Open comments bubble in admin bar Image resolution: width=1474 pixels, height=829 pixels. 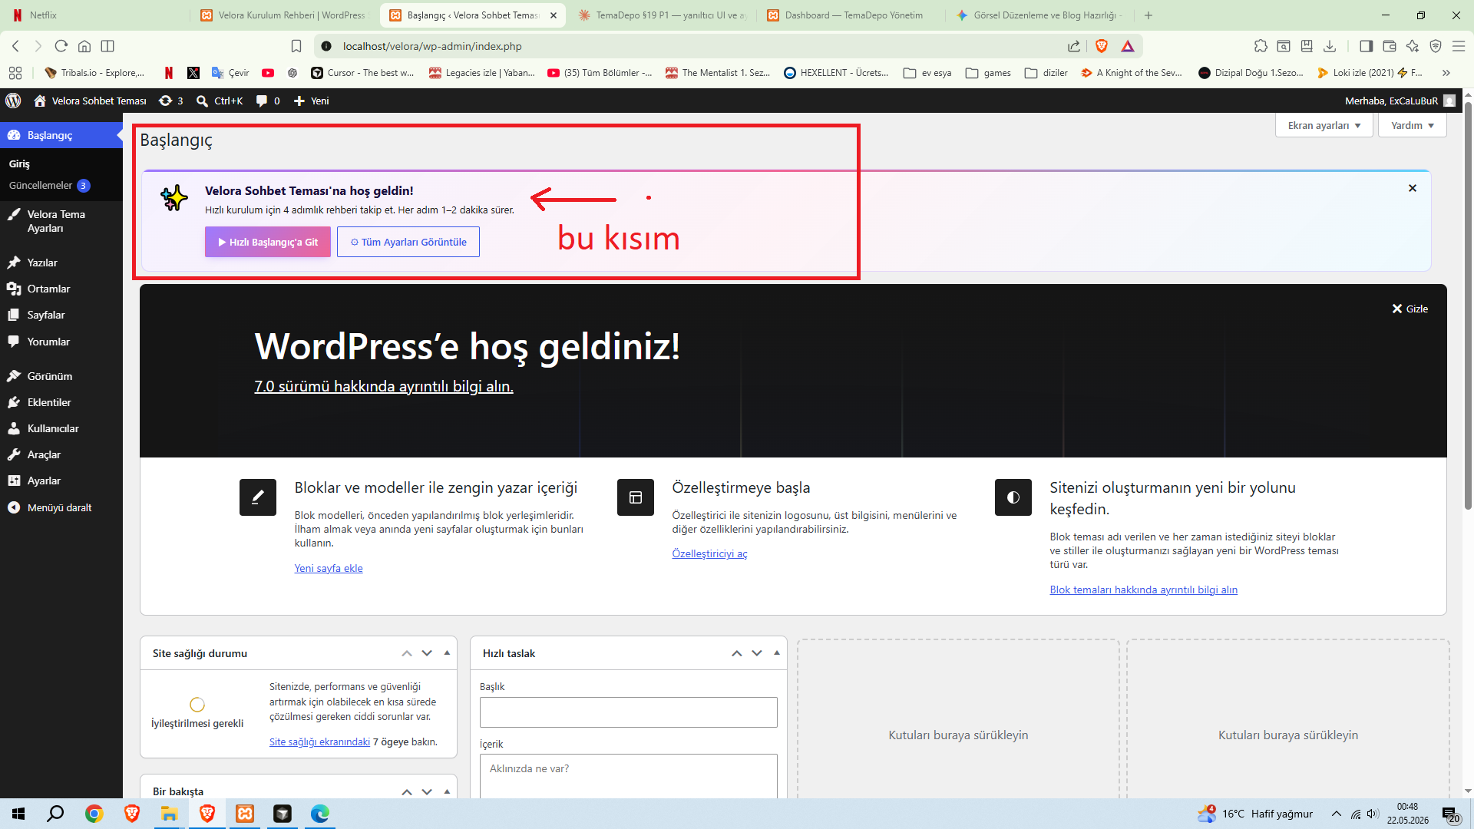(267, 101)
